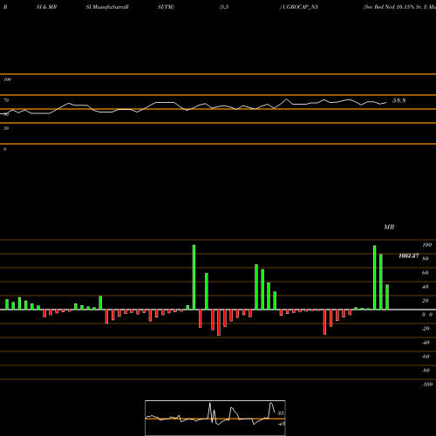
Task: Open the mini overview chart thumbnail at bottom
Action: pos(215,418)
